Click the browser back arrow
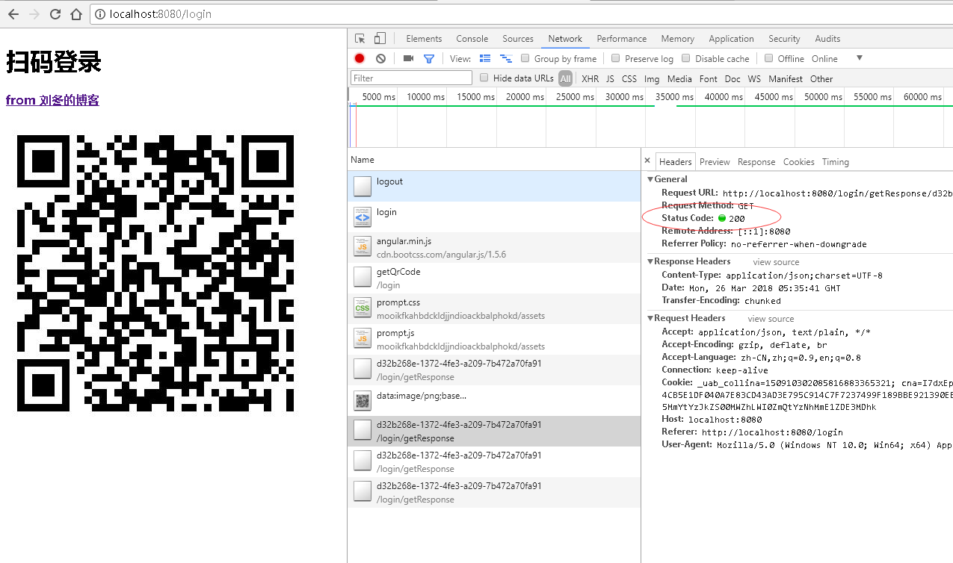The image size is (953, 563). 13,14
